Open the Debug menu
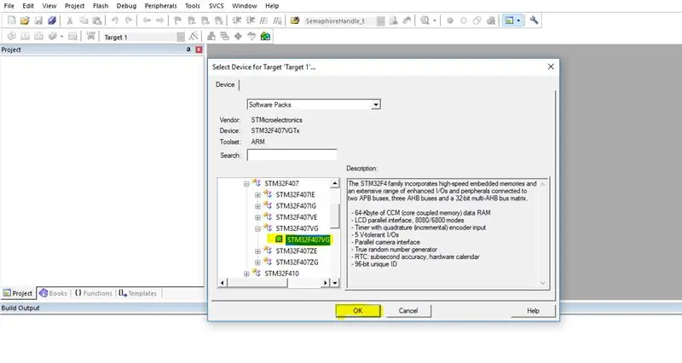Image resolution: width=682 pixels, height=363 pixels. (126, 6)
